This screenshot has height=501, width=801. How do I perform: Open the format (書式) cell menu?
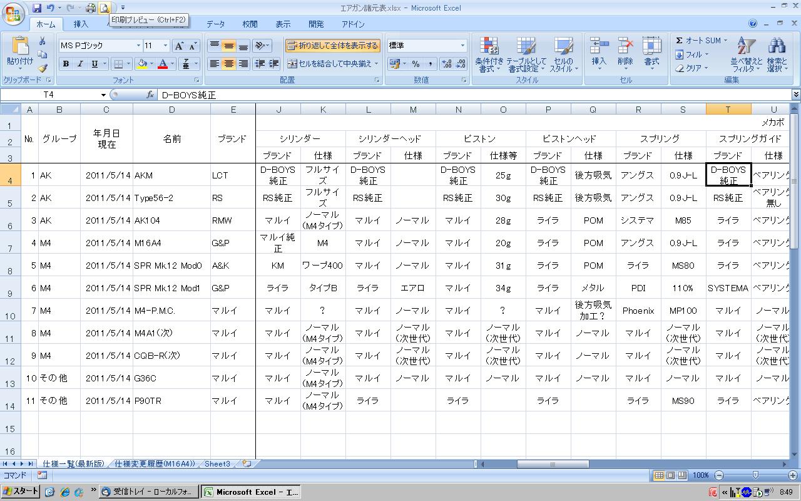click(x=651, y=53)
